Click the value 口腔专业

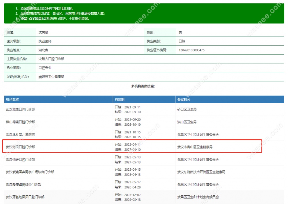[x=45, y=68]
